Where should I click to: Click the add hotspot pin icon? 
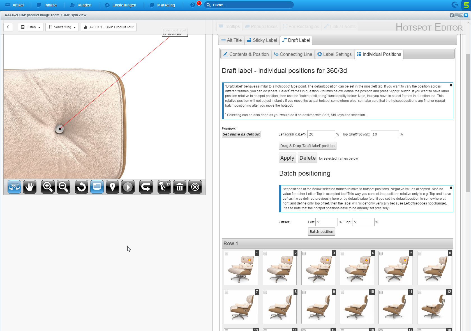[164, 187]
